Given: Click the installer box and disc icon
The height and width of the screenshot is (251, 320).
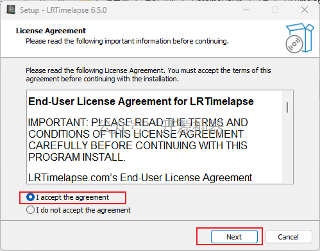Looking at the screenshot, I should click(x=299, y=38).
